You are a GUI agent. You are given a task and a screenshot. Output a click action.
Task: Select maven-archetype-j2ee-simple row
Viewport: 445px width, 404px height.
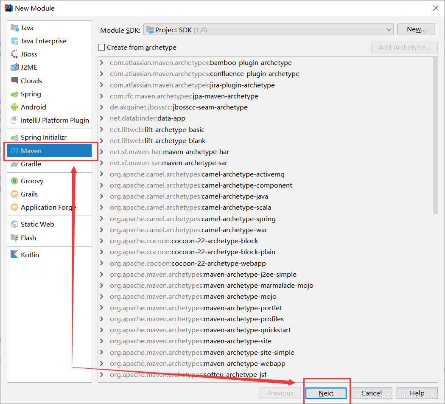pos(265,274)
